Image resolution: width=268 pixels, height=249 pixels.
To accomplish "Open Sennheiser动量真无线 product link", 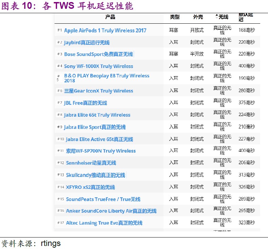I will pyautogui.click(x=91, y=163).
